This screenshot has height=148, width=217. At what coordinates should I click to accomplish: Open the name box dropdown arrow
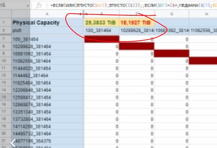click(28, 6)
